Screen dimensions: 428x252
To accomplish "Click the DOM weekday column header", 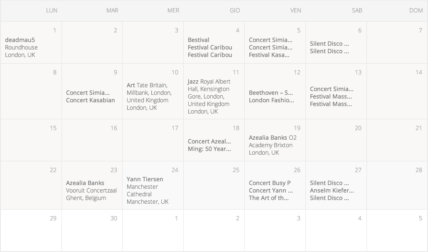I will click(416, 10).
